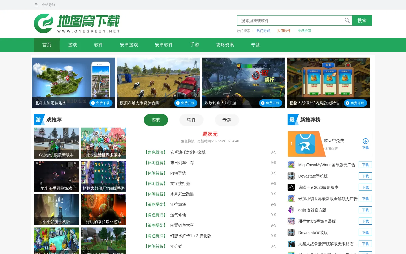Open the 实用软件 hot search link
This screenshot has width=406, height=254.
[284, 31]
